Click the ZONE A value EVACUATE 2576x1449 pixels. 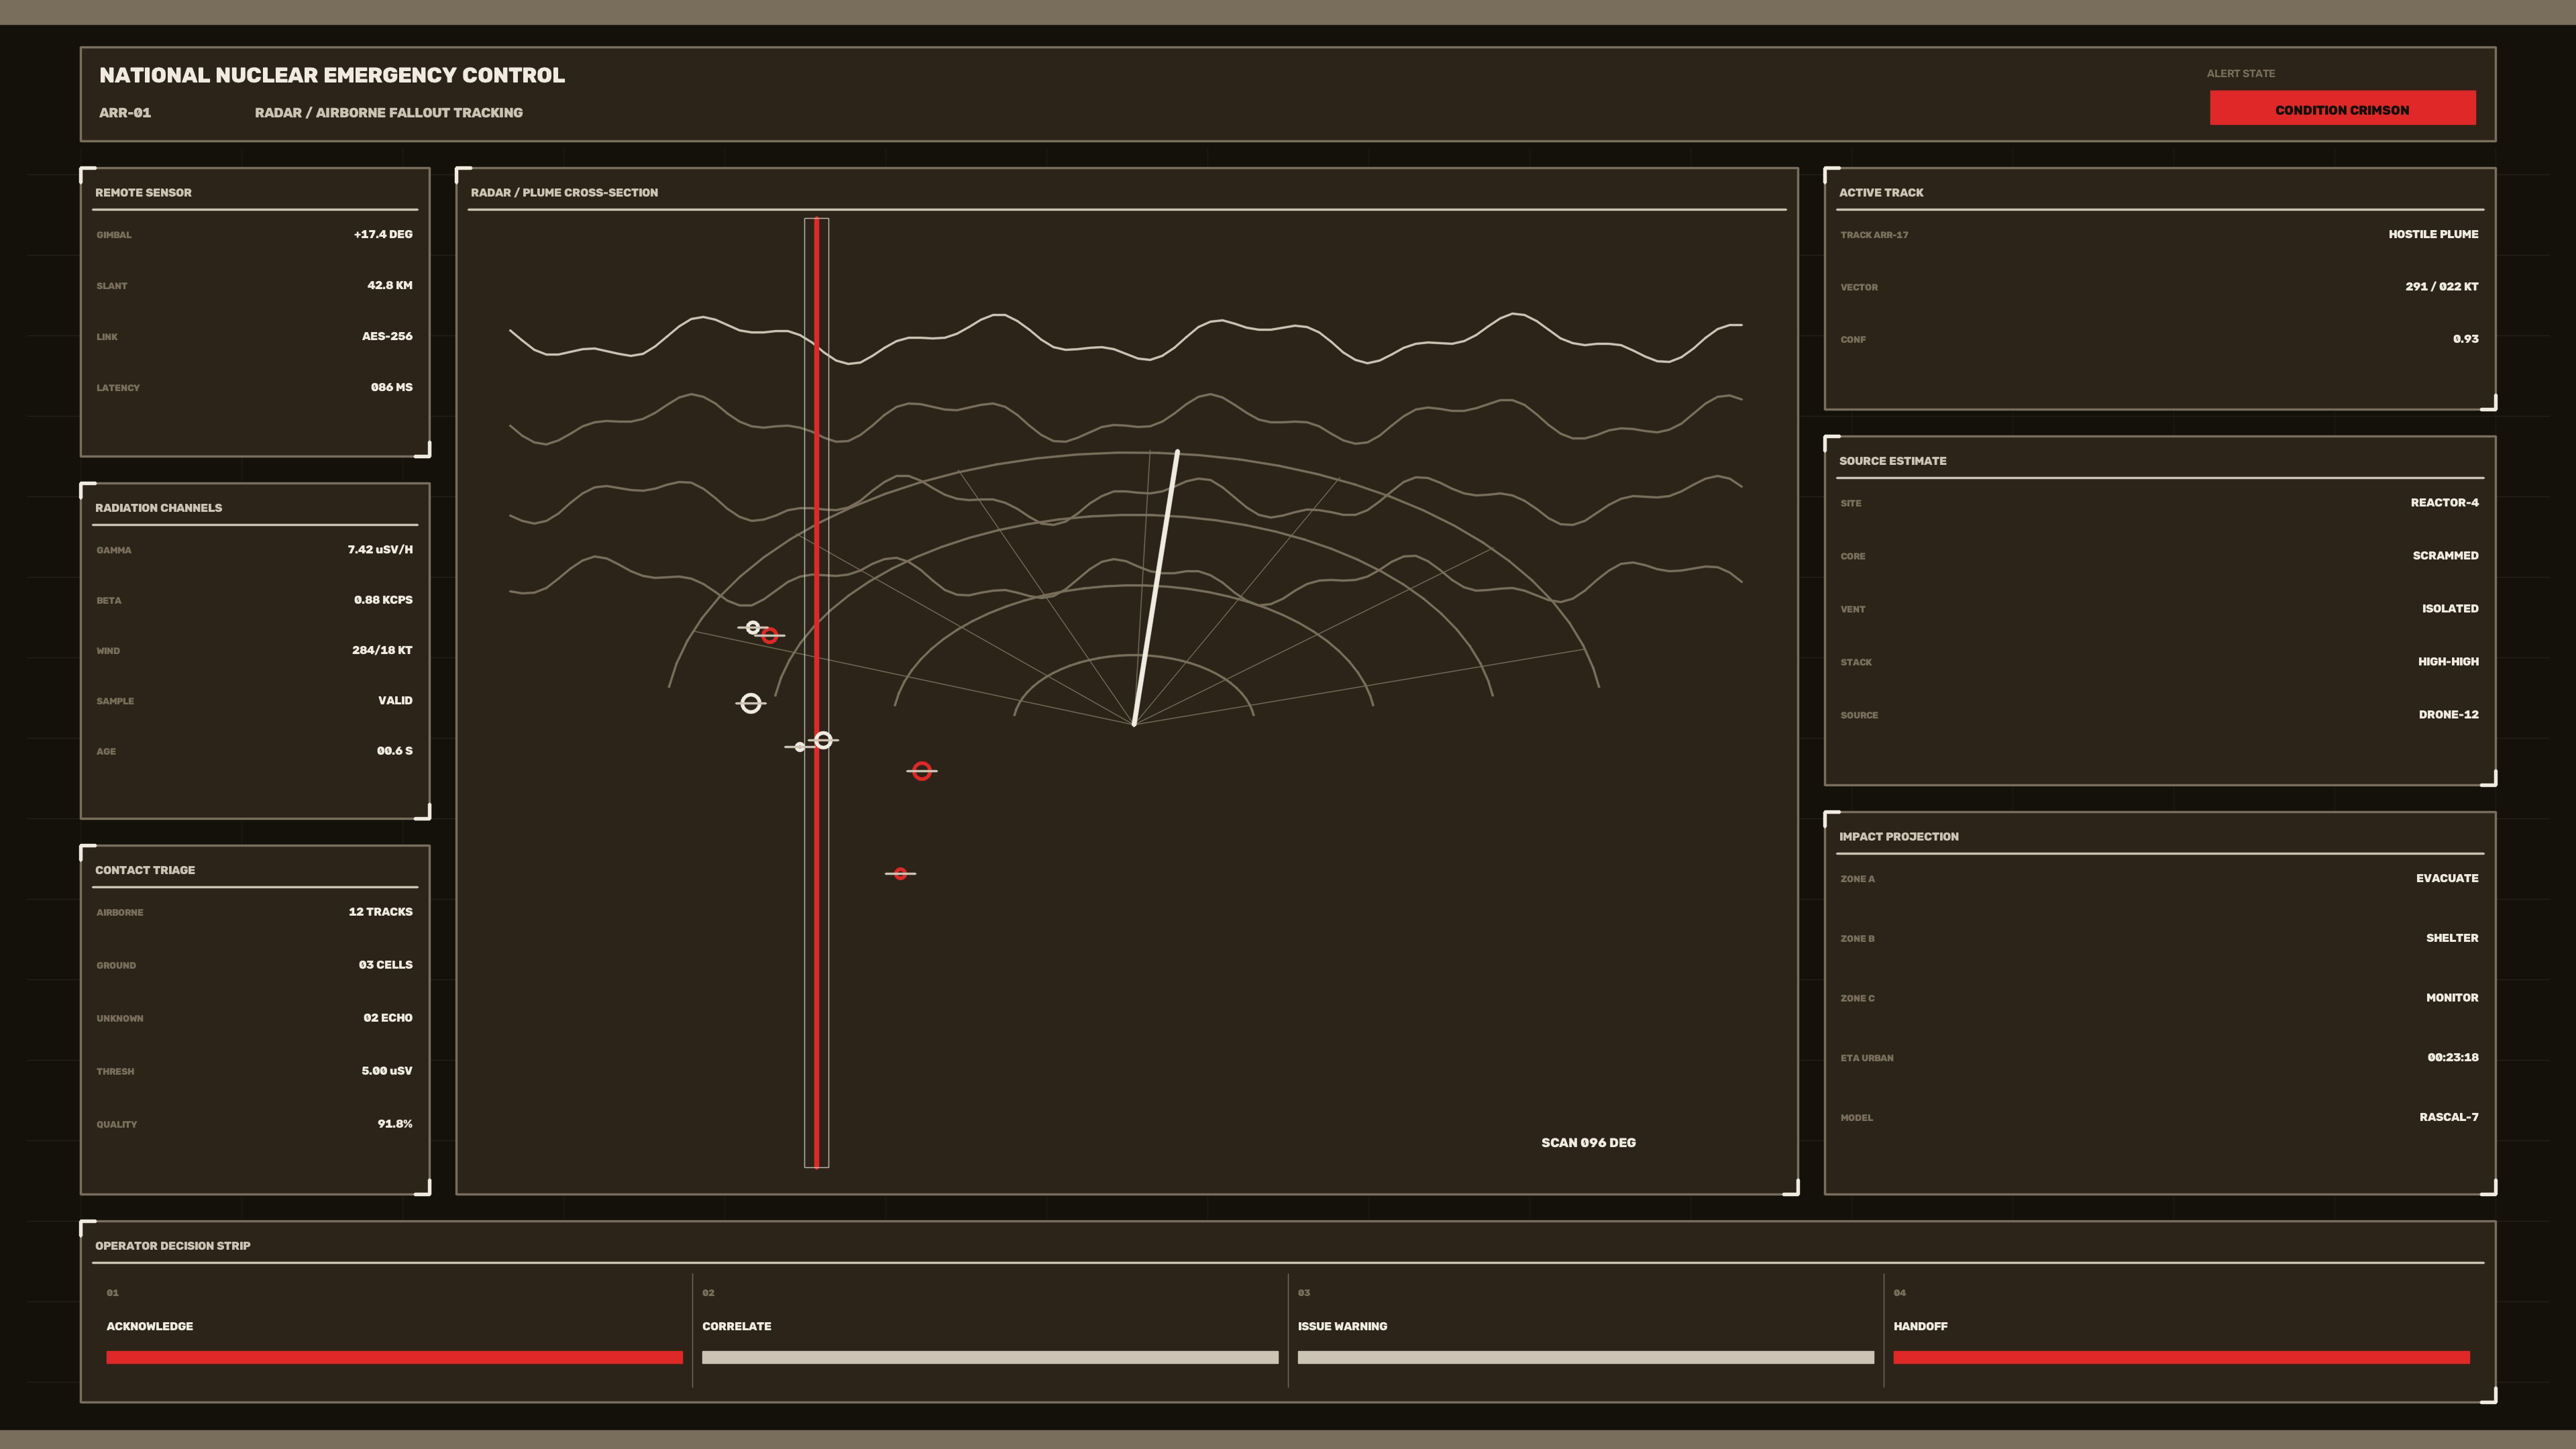[x=2447, y=879]
